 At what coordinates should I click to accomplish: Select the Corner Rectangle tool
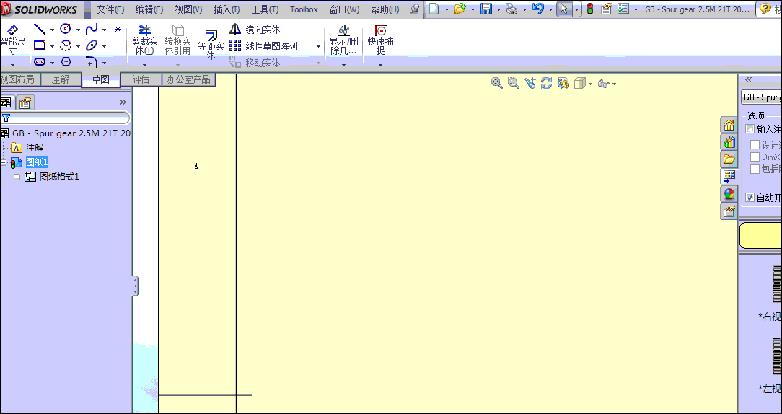pyautogui.click(x=40, y=46)
